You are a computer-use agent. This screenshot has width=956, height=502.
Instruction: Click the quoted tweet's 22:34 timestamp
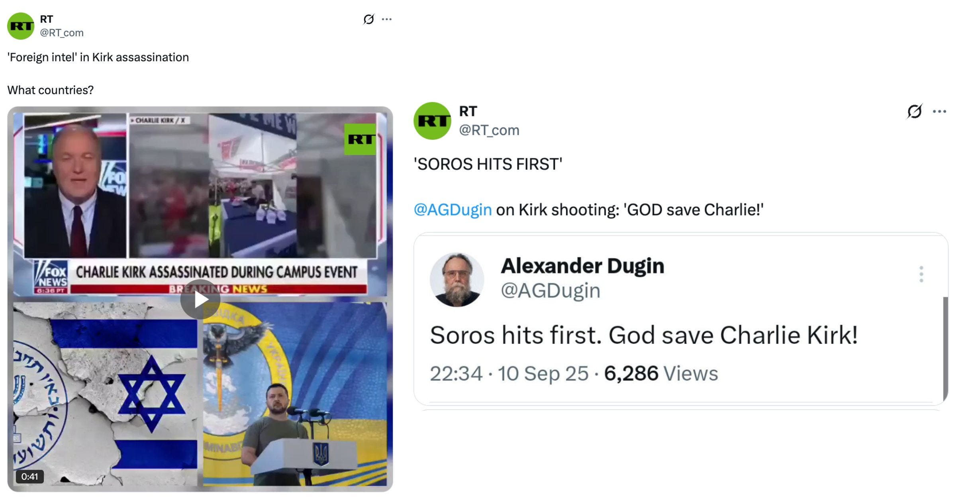point(456,374)
